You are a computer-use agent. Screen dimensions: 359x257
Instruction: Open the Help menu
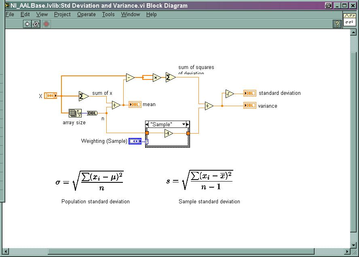pyautogui.click(x=152, y=15)
